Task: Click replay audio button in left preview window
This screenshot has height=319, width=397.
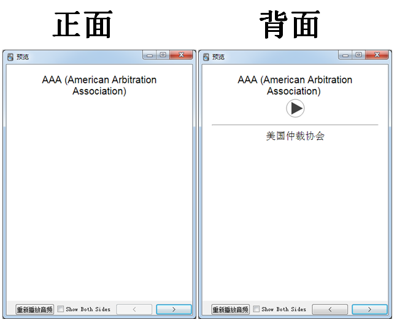Action: [x=35, y=309]
